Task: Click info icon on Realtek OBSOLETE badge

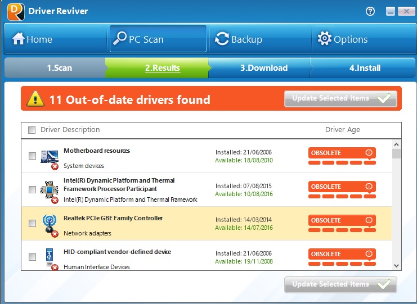Action: (369, 220)
